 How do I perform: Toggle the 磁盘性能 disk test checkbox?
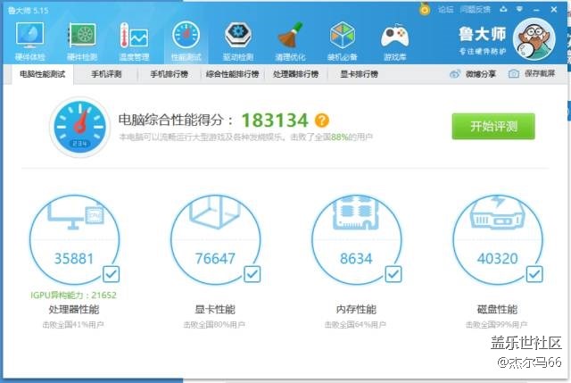click(534, 273)
